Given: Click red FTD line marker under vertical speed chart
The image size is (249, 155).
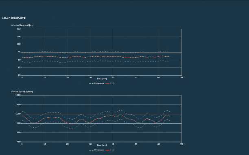Looking at the screenshot, I should (107, 150).
